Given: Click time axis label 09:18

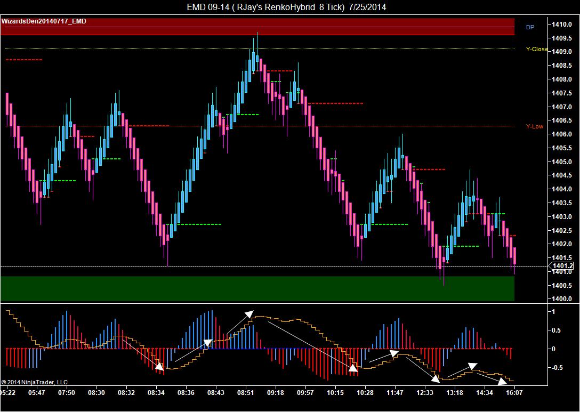Looking at the screenshot, I should pyautogui.click(x=276, y=392).
